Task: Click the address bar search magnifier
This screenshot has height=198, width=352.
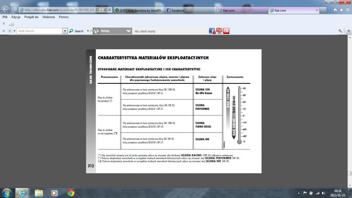Action: [x=97, y=10]
